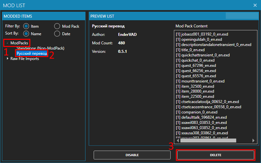Click the DELETE button
This screenshot has height=163, width=261.
216,155
